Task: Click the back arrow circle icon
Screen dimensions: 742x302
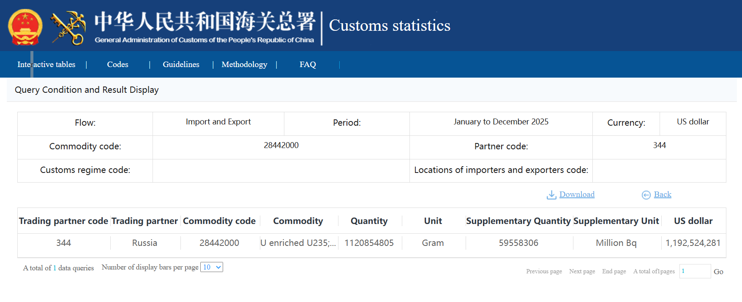Action: coord(646,195)
